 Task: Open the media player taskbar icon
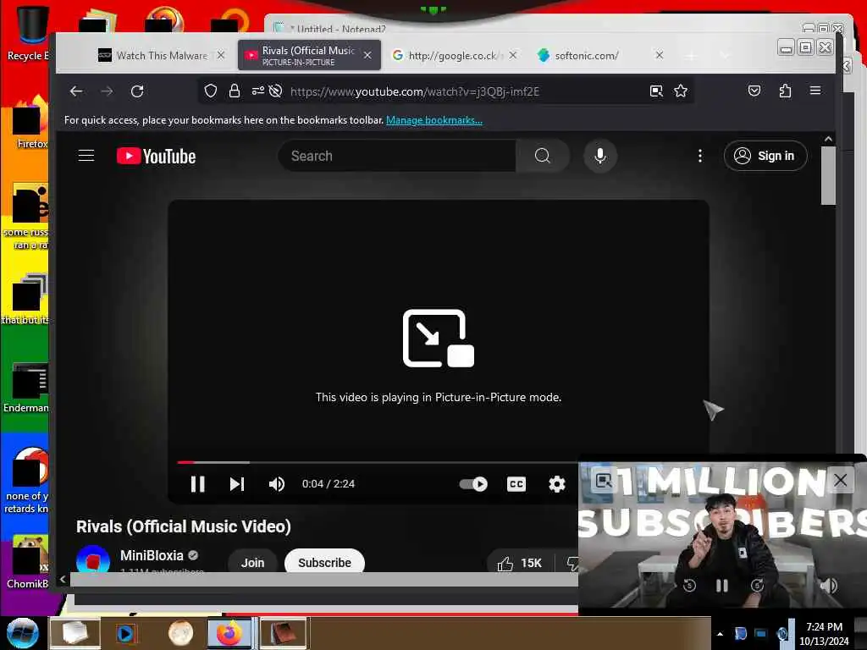tap(125, 633)
